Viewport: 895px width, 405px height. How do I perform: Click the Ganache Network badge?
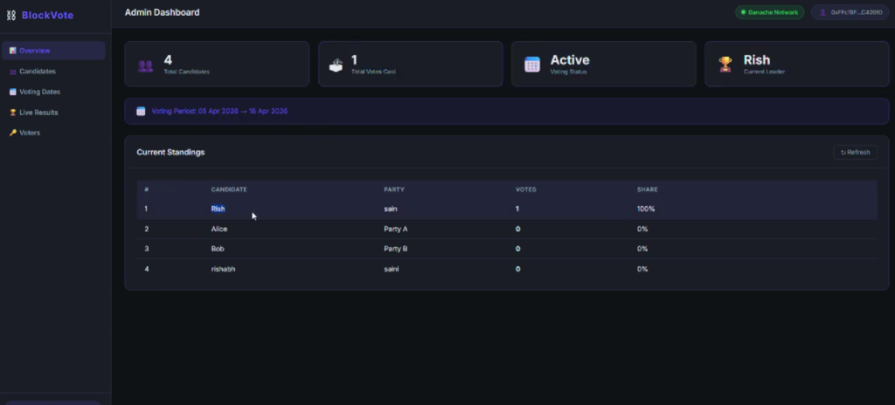[x=769, y=12]
